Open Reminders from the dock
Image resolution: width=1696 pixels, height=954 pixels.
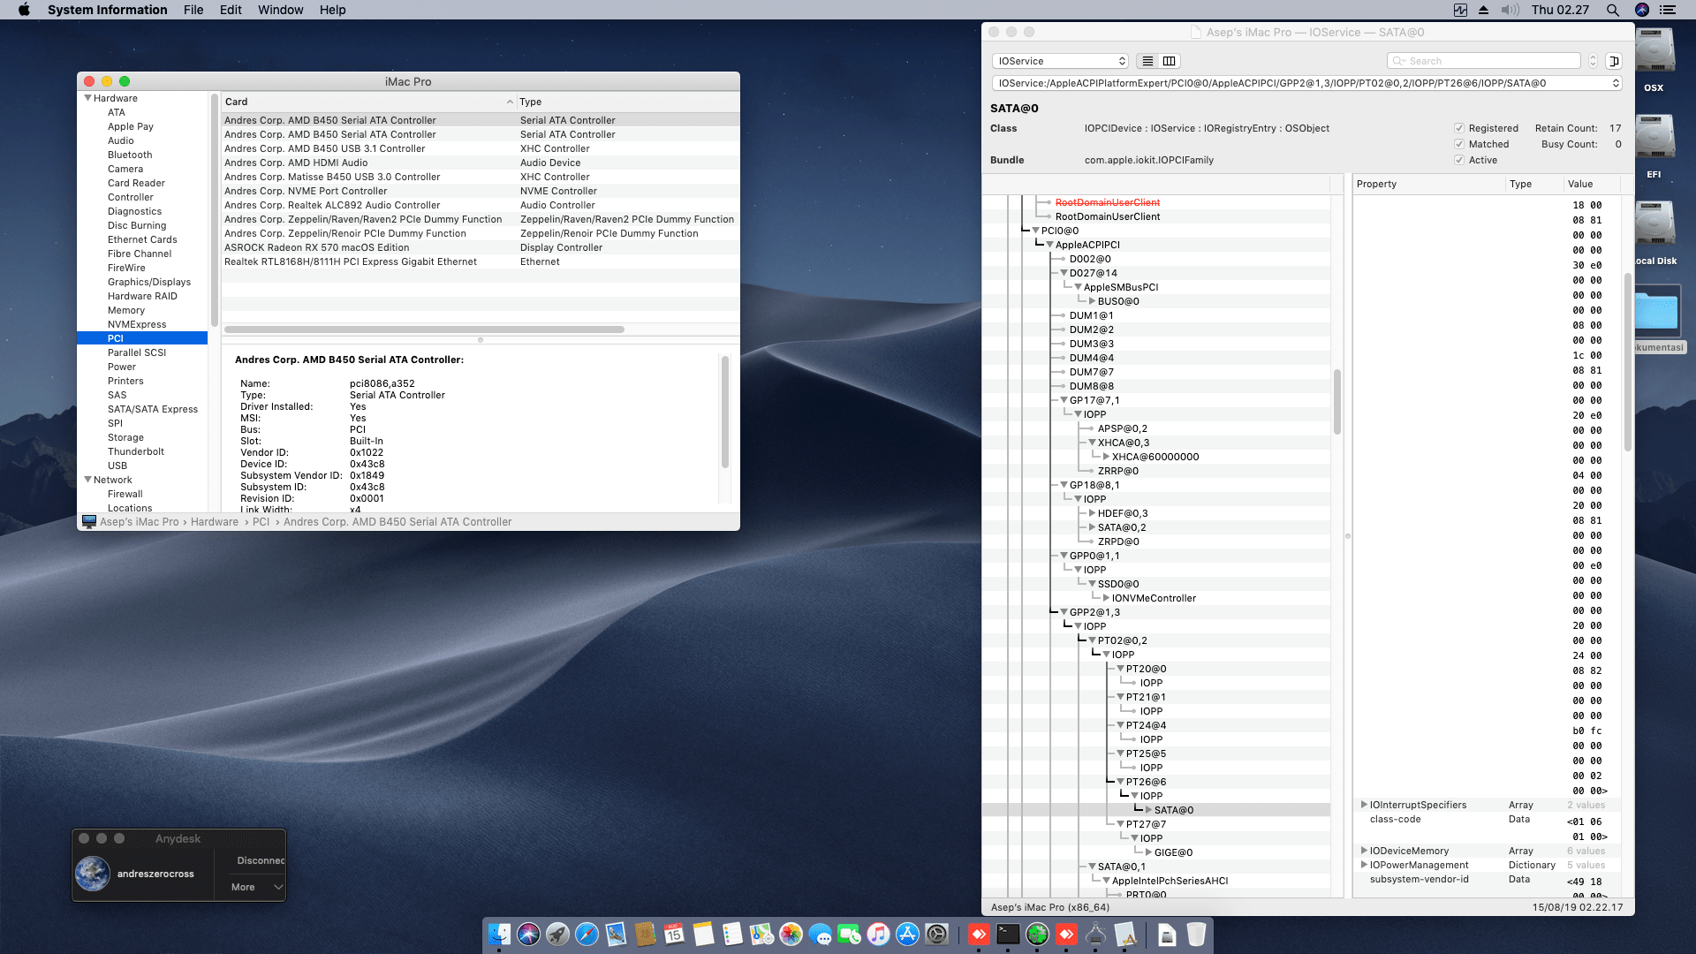pos(732,934)
